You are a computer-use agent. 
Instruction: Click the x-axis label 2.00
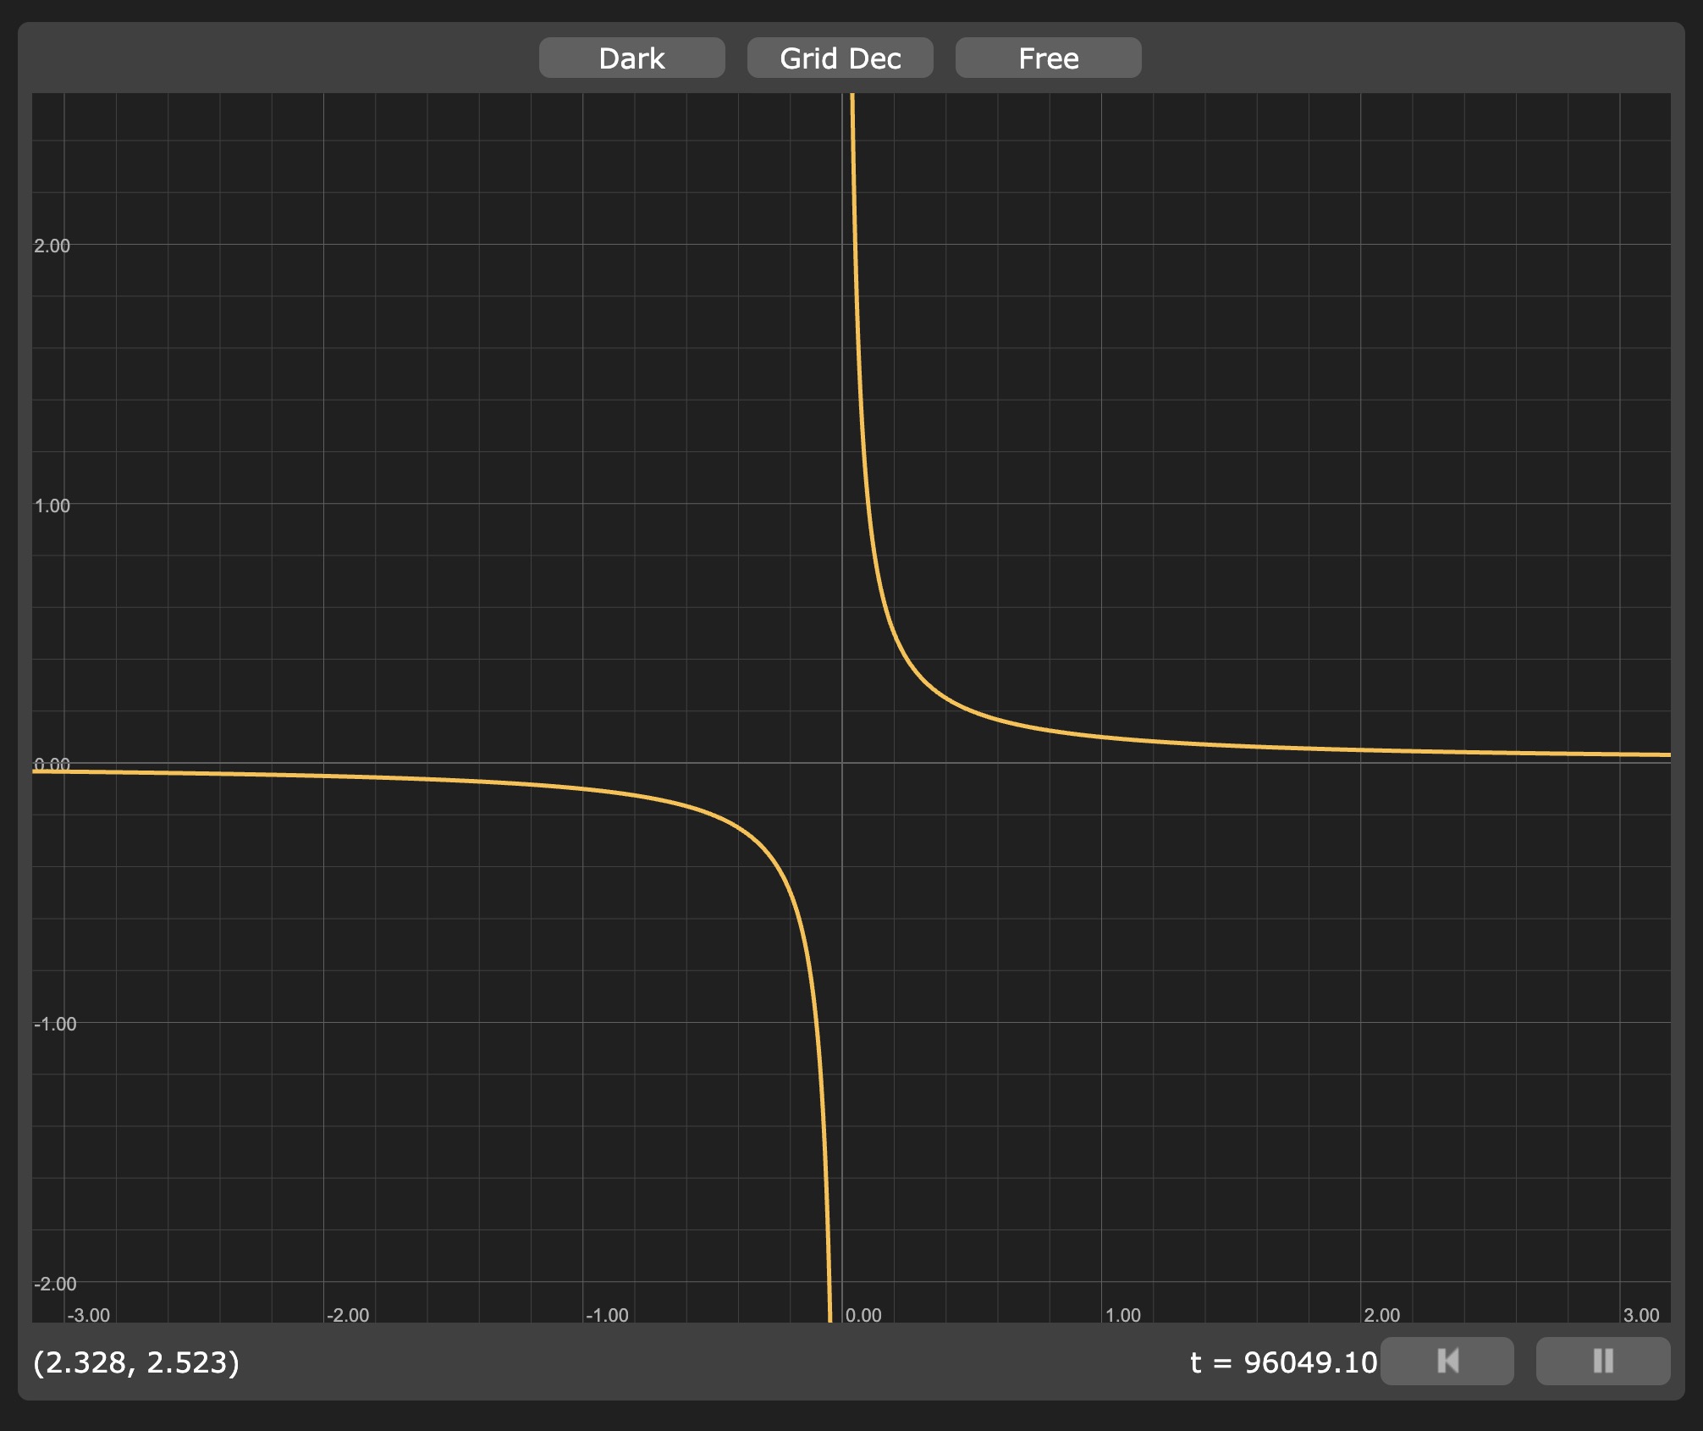1381,1315
